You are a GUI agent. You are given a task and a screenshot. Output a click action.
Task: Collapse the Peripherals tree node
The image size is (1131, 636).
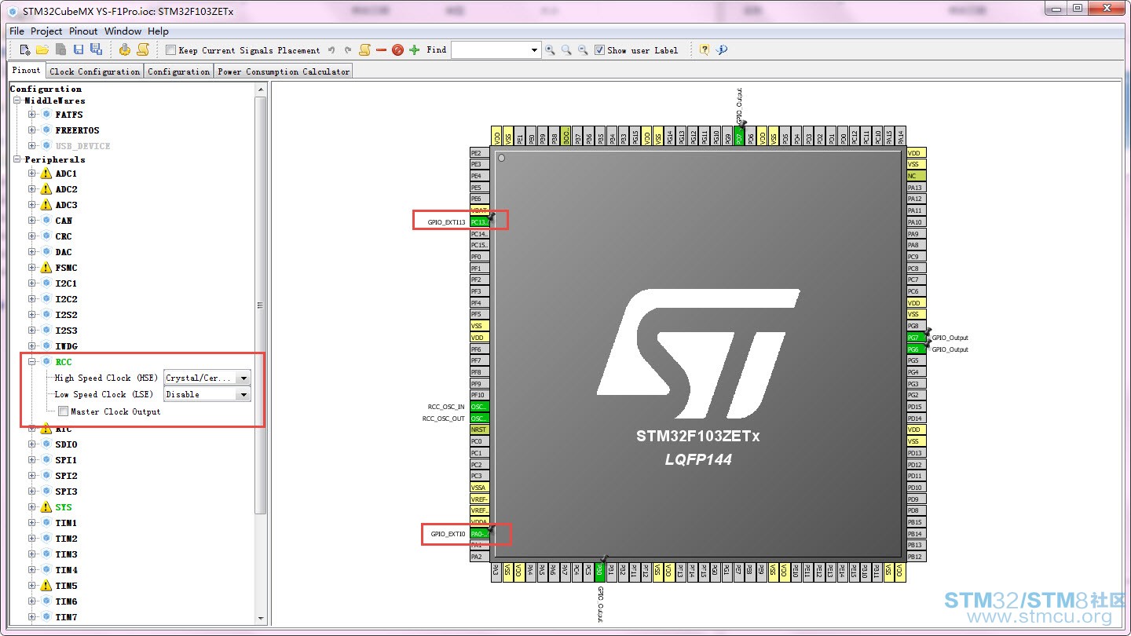click(17, 159)
